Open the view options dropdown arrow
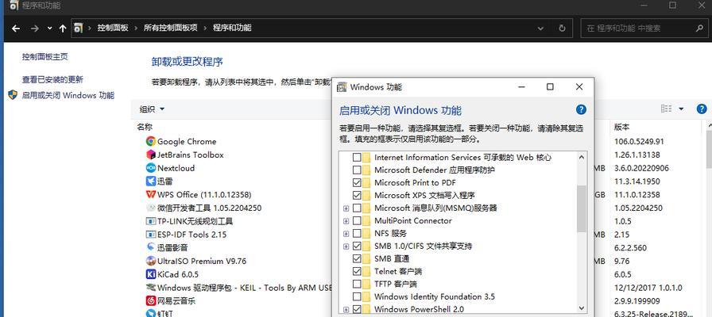712x317 pixels. [x=681, y=109]
